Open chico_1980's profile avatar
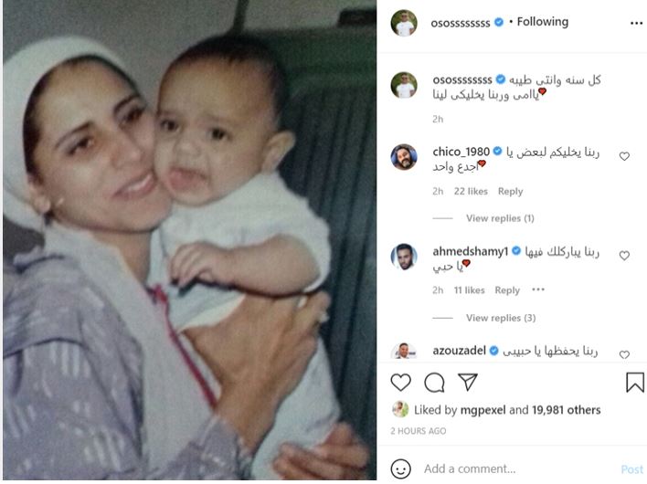This screenshot has height=484, width=647. [x=404, y=157]
